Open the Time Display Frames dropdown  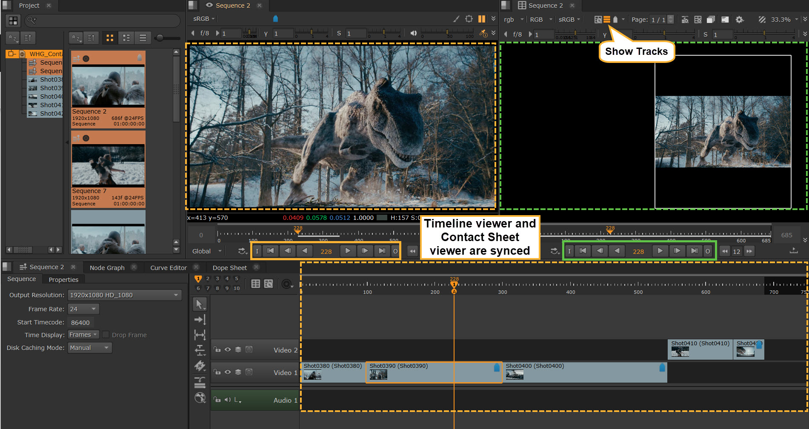tap(83, 335)
